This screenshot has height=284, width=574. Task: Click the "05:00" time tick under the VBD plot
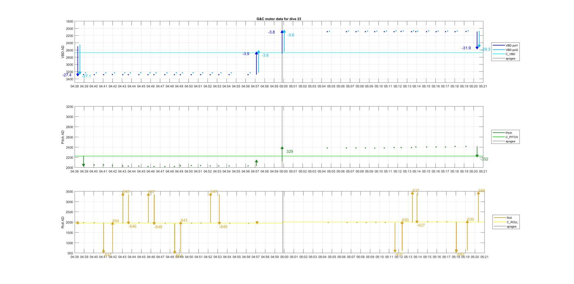coord(283,86)
